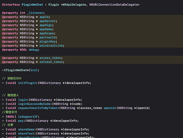Place cursor on the _listener property
The height and width of the screenshot is (138, 183).
point(36,13)
